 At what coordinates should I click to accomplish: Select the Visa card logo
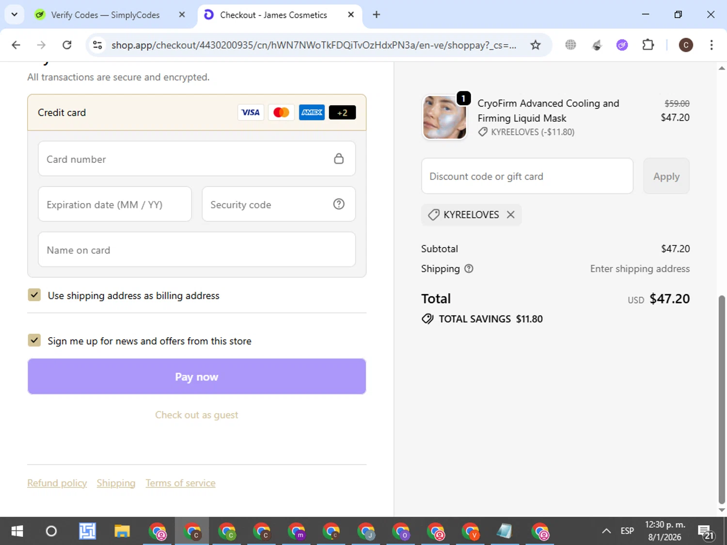[x=251, y=112]
